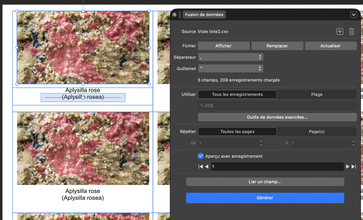
Task: Choose Page(s) for Répéter
Action: pyautogui.click(x=317, y=131)
